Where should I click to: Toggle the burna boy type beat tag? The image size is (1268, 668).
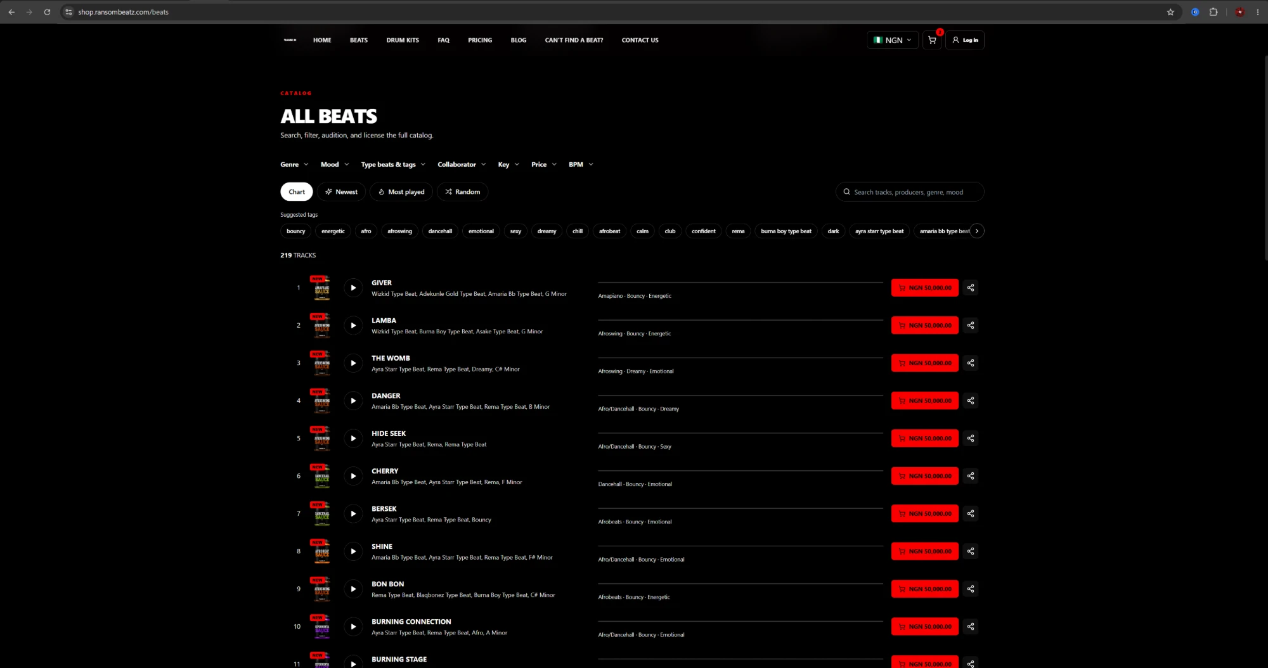click(786, 231)
